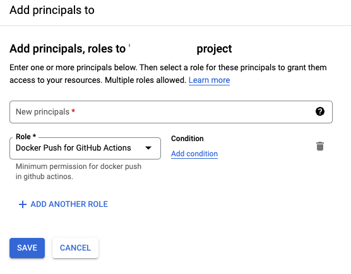Click the help question mark icon
Screen dimensions: 351x274
click(320, 111)
